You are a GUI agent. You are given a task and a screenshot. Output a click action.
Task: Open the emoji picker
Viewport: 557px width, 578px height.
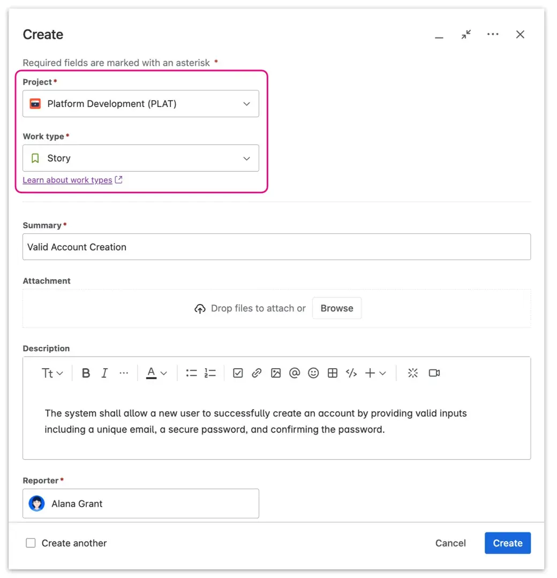(313, 373)
